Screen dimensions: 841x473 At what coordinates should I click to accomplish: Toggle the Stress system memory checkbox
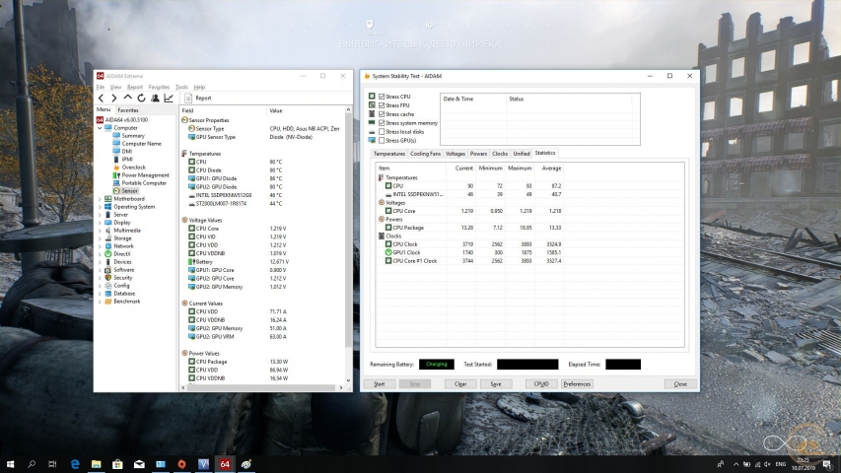click(x=382, y=123)
